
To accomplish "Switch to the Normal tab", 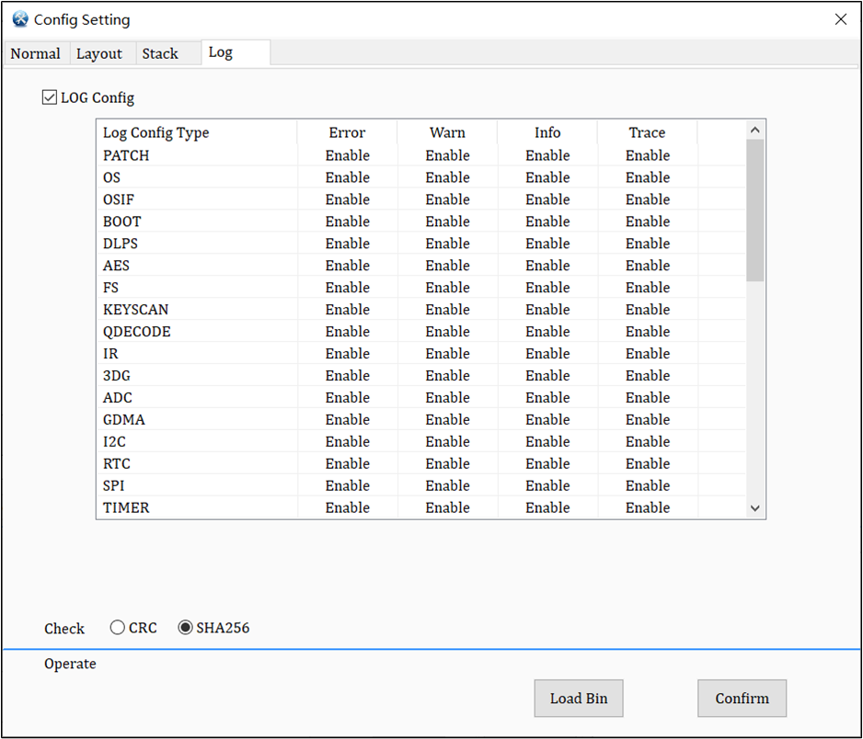I will pyautogui.click(x=35, y=53).
